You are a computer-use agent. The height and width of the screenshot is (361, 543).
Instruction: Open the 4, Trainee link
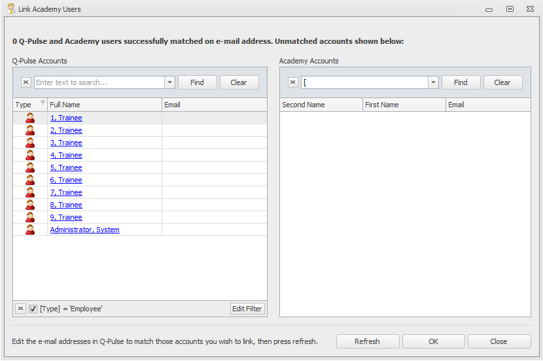pyautogui.click(x=66, y=155)
